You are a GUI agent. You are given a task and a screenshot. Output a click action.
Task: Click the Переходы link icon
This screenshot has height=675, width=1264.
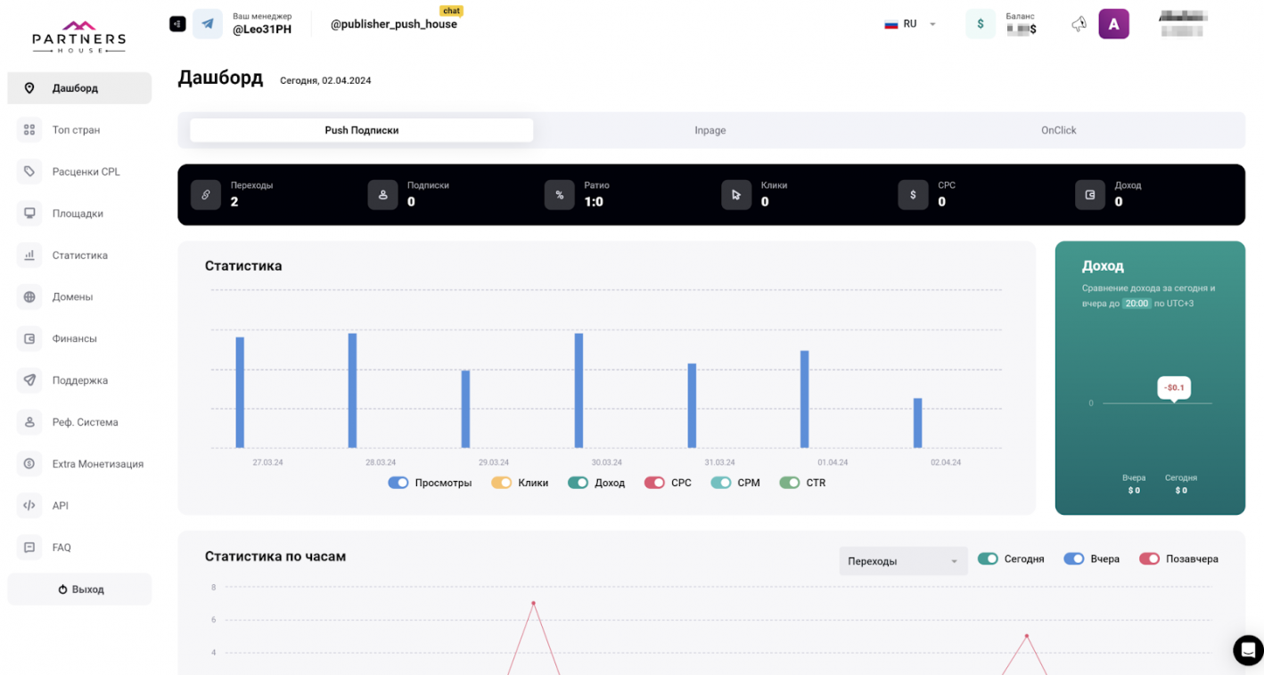pos(206,195)
